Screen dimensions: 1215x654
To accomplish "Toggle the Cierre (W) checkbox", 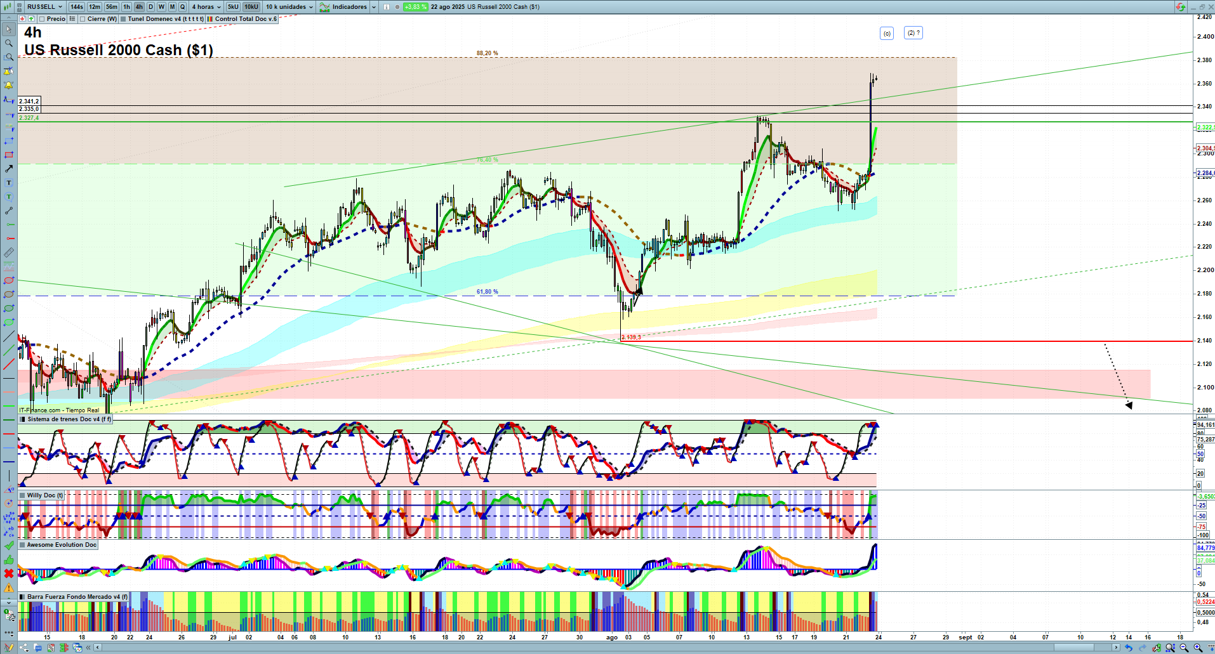I will pyautogui.click(x=83, y=19).
